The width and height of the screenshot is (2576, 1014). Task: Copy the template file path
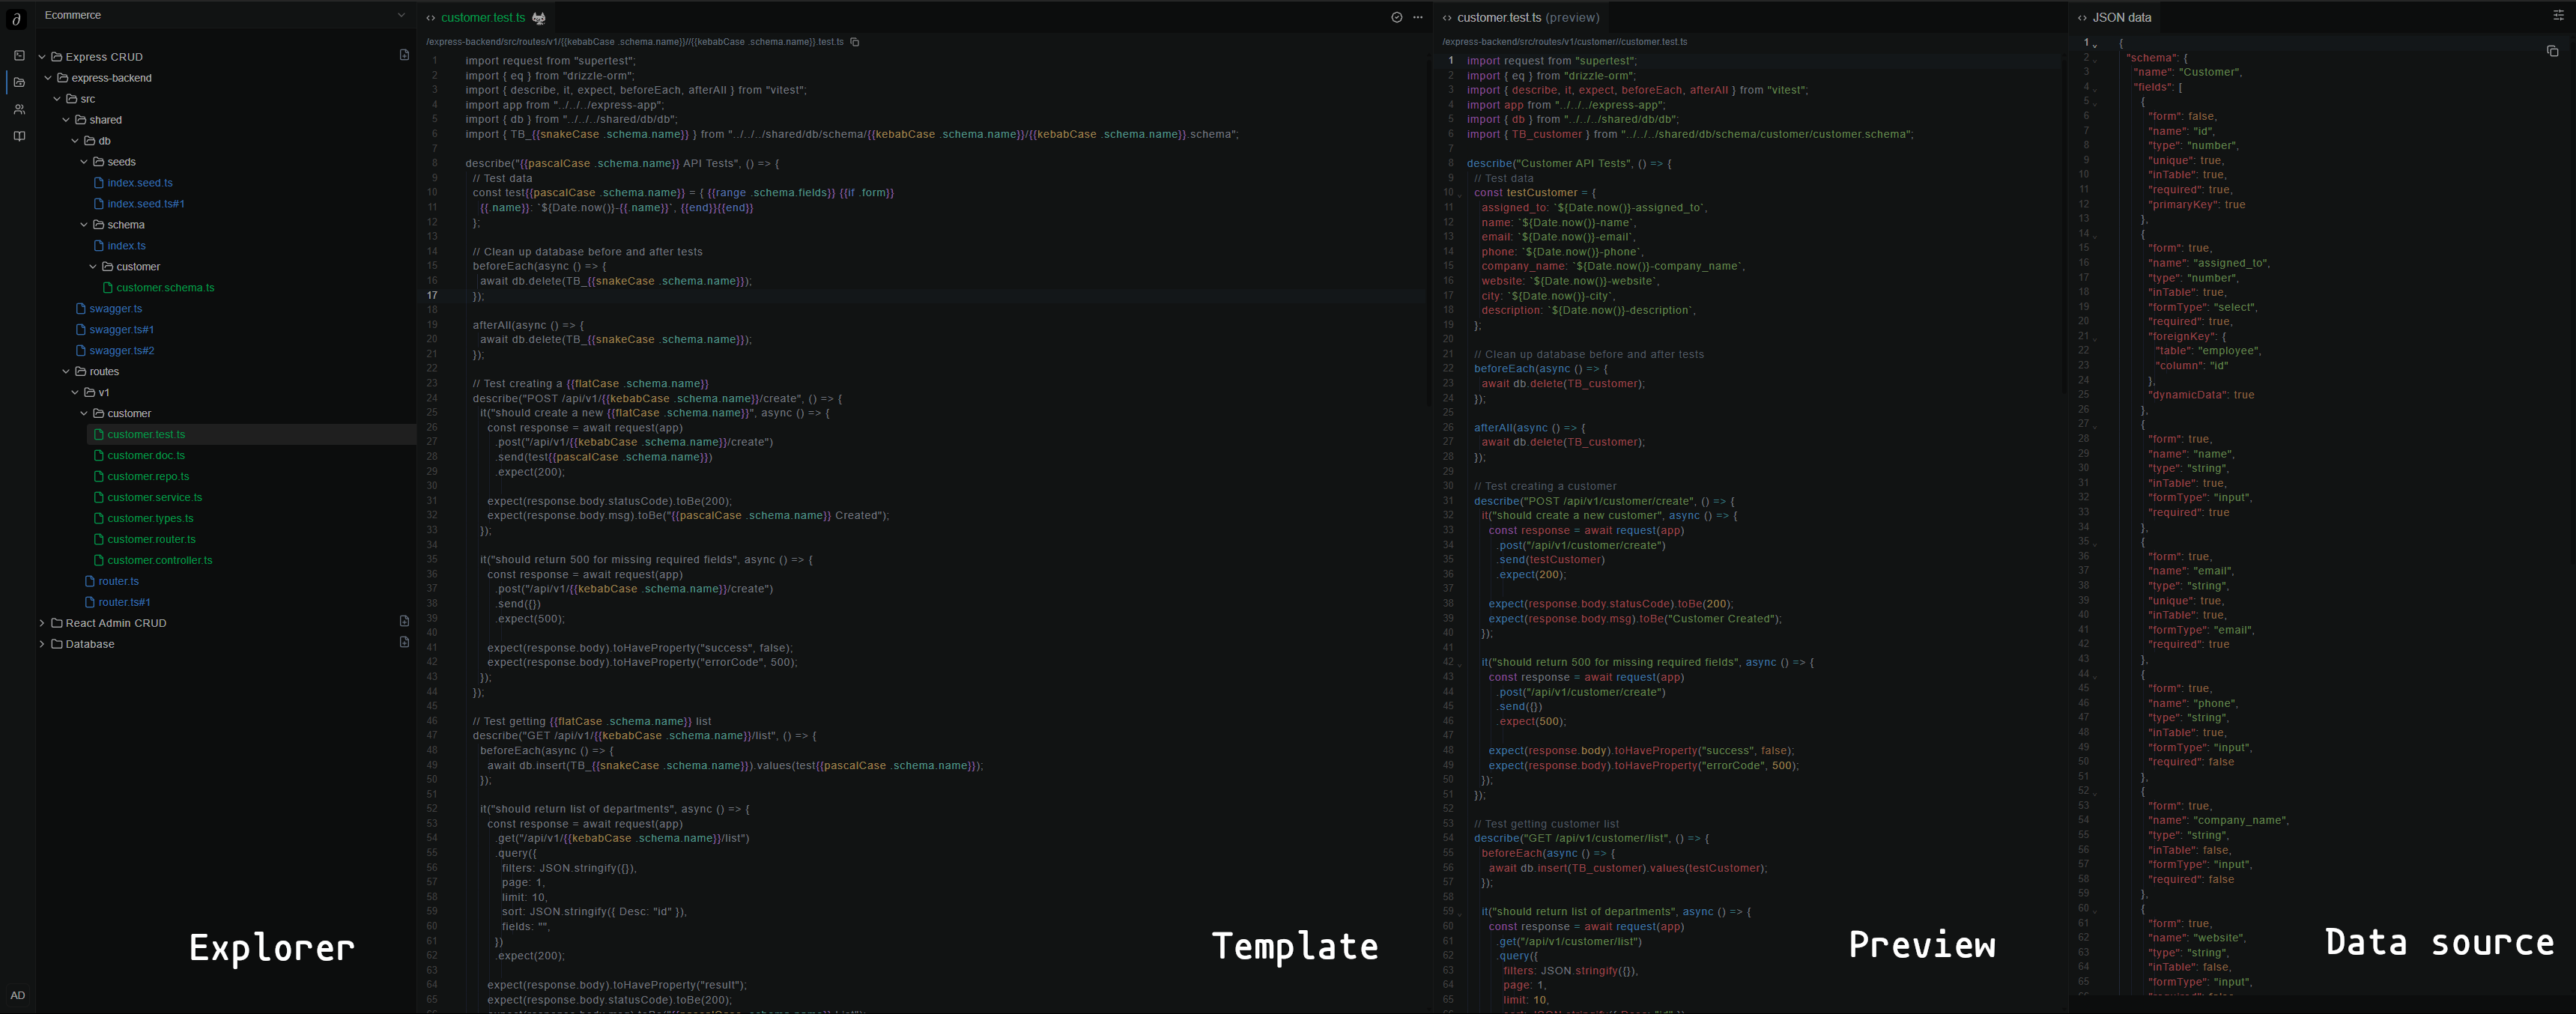[x=855, y=42]
